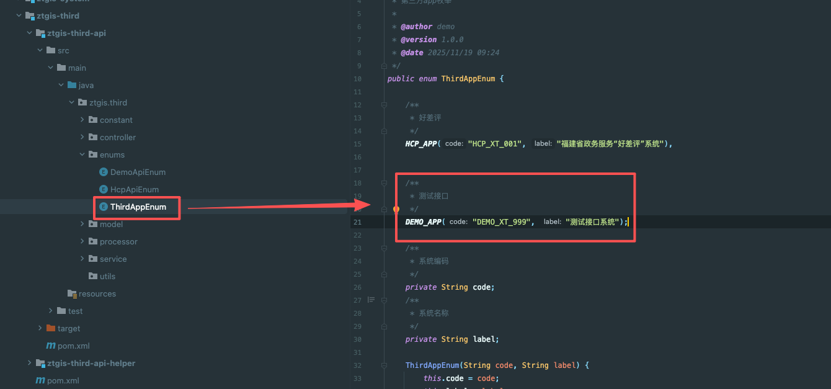Click line number 30 in the gutter
Screen dimensions: 831x389
pyautogui.click(x=357, y=339)
